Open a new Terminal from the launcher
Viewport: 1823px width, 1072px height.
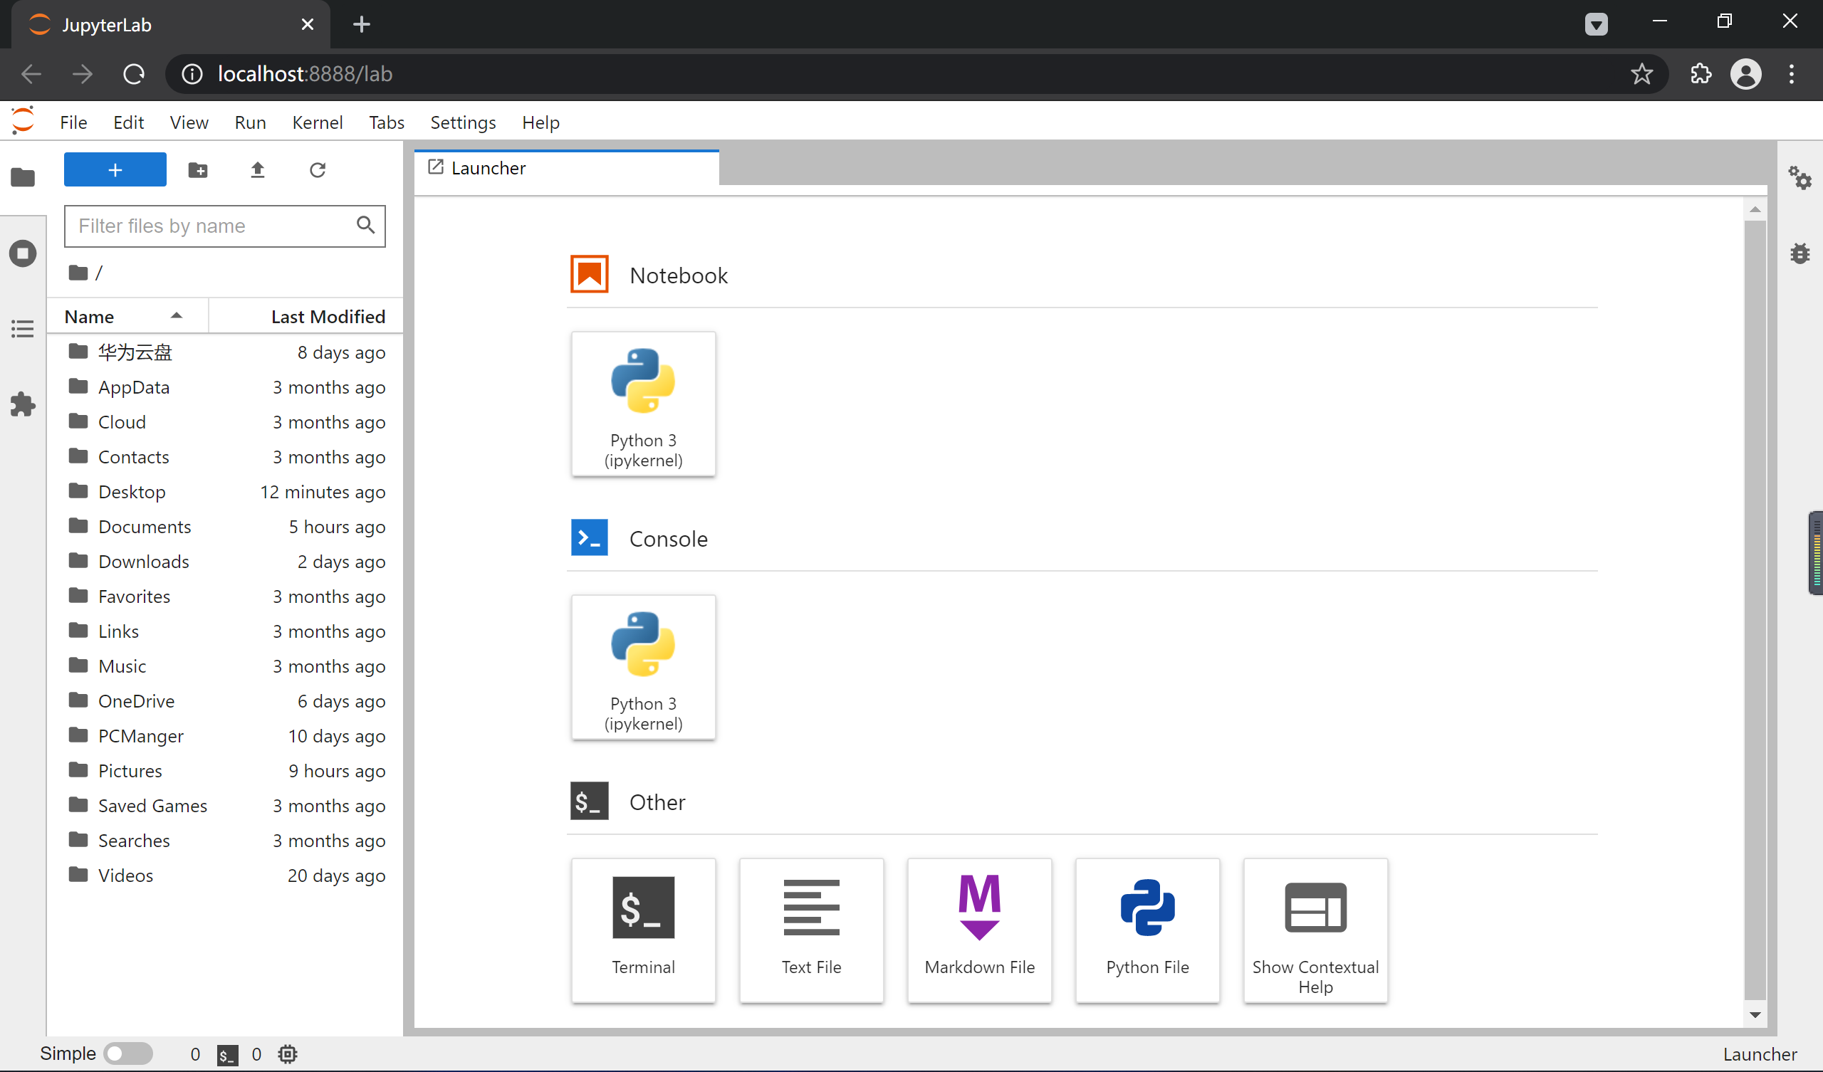coord(643,930)
